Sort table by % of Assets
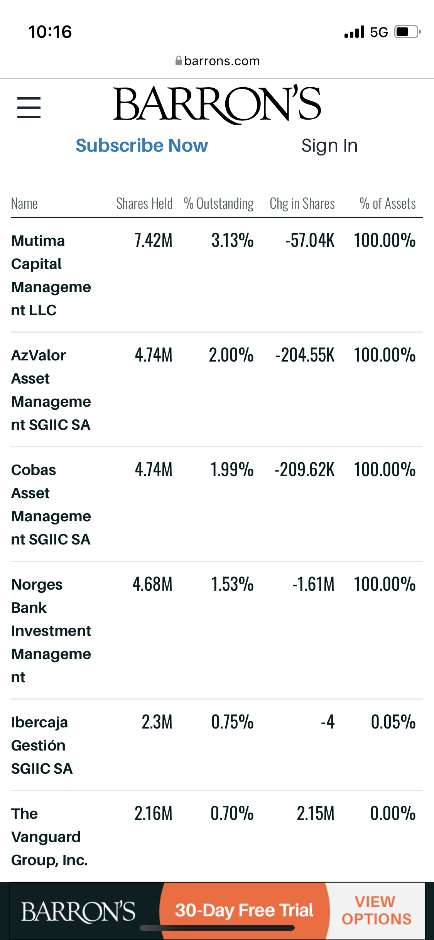434x940 pixels. 387,203
